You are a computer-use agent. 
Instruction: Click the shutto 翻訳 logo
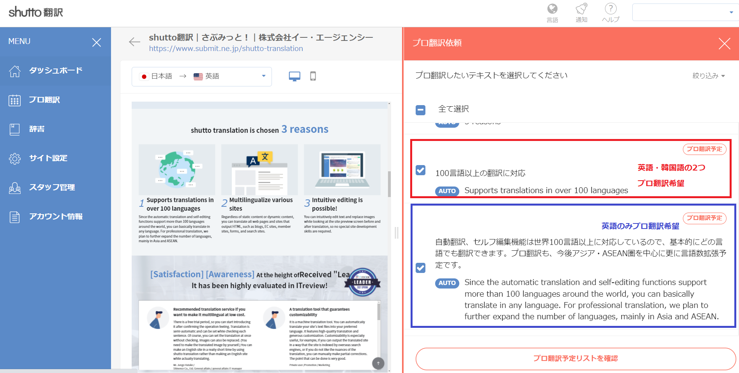(36, 12)
